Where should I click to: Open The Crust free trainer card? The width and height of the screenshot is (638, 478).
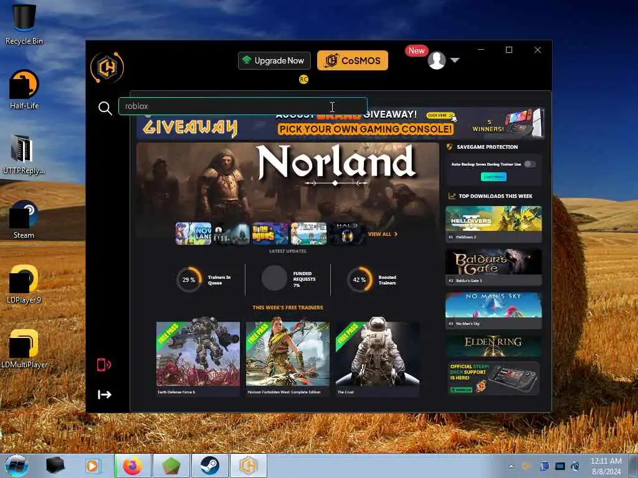(377, 358)
